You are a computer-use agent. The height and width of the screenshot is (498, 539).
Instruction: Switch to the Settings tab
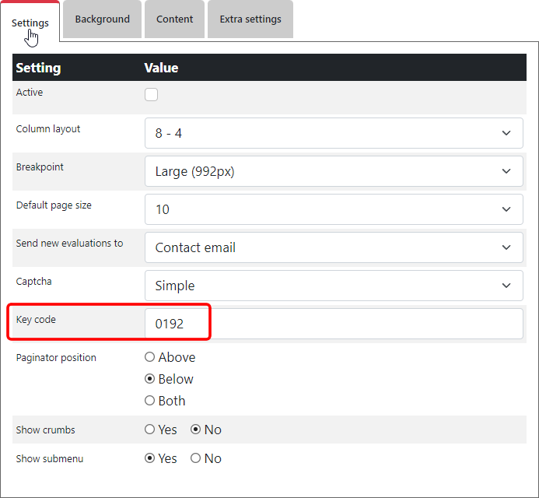point(30,23)
